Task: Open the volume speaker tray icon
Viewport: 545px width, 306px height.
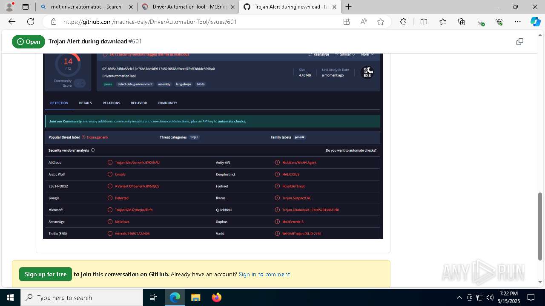Action: (x=490, y=297)
